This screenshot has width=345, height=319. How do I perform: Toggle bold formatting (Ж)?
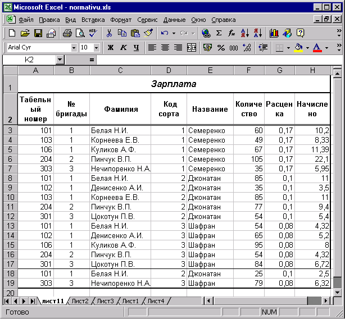[110, 48]
